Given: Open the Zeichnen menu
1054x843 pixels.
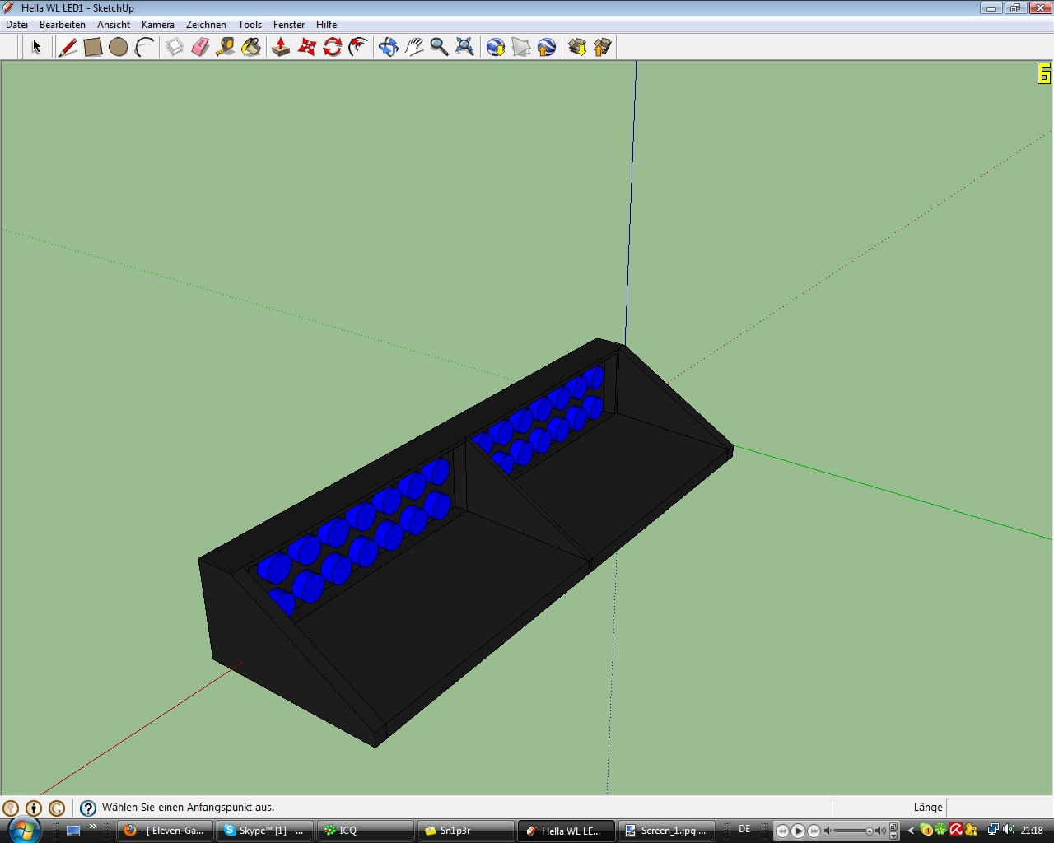Looking at the screenshot, I should pos(206,25).
